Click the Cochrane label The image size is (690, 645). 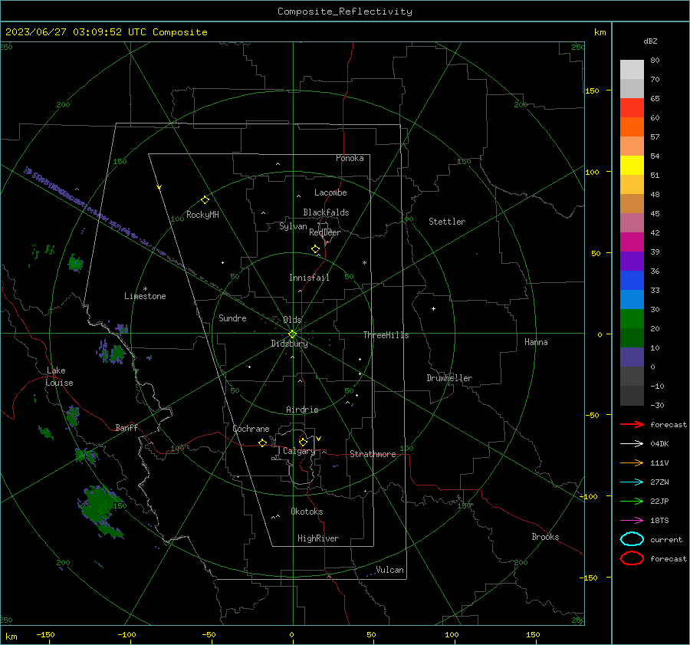coord(251,429)
